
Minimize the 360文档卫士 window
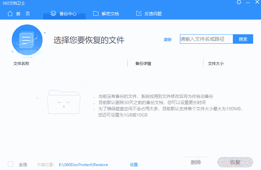248,3
